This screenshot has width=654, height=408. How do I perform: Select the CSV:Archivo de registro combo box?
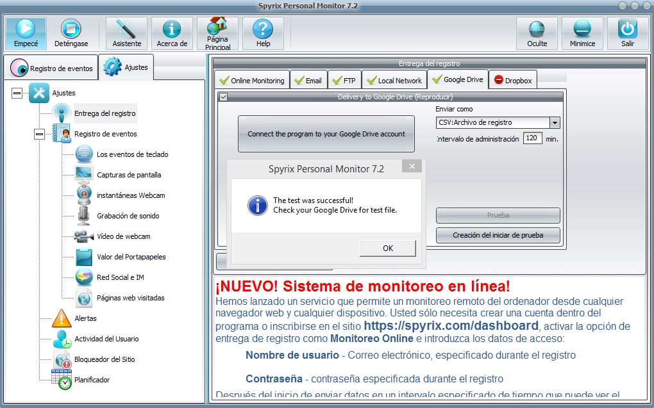tap(497, 122)
